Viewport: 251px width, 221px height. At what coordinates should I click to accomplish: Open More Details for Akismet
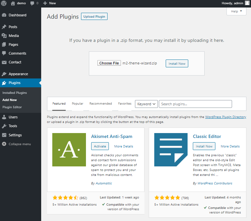coord(124,146)
